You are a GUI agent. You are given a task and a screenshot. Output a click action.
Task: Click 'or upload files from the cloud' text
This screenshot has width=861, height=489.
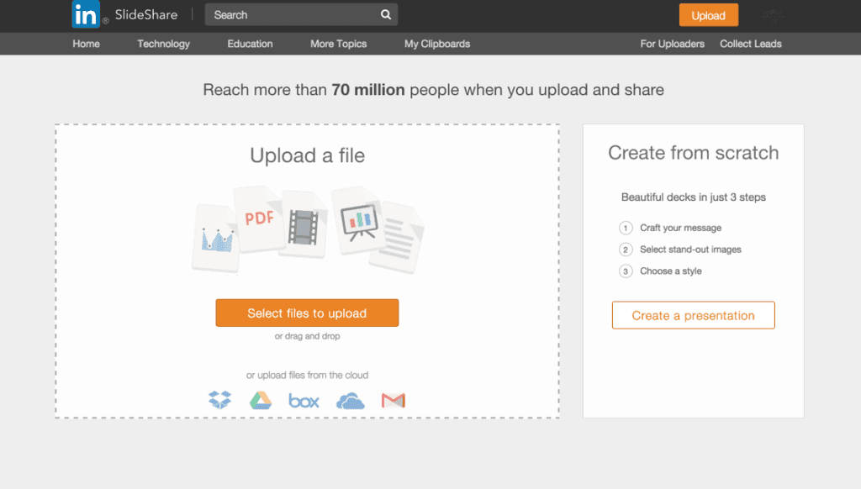[x=307, y=375]
